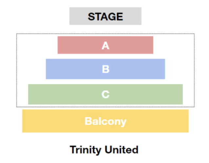Click empty floor space left of section B
The width and height of the screenshot is (209, 163).
(x=31, y=69)
